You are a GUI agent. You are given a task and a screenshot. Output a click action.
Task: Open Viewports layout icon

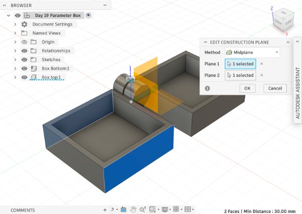[x=188, y=209]
